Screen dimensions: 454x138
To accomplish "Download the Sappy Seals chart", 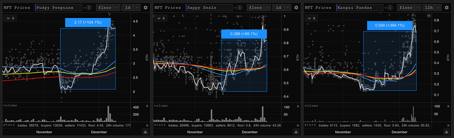I will 297,132.
